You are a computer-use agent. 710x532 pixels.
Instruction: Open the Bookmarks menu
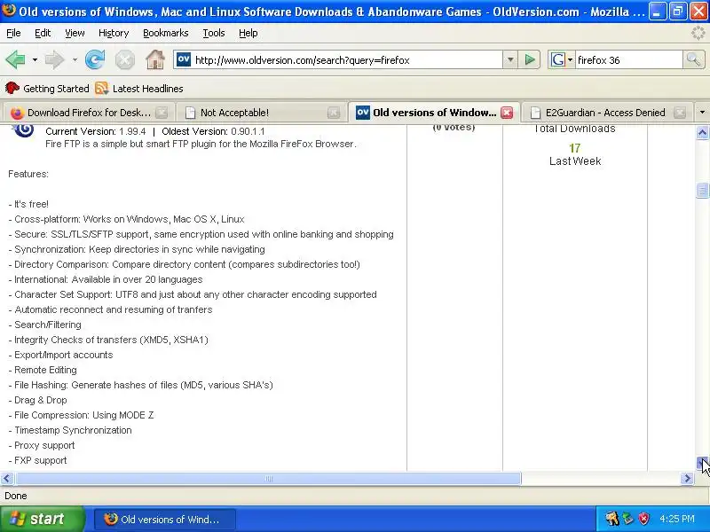coord(166,33)
